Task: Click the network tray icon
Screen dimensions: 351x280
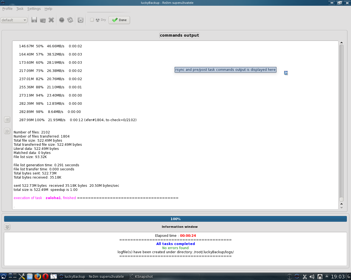Action: tap(320, 277)
